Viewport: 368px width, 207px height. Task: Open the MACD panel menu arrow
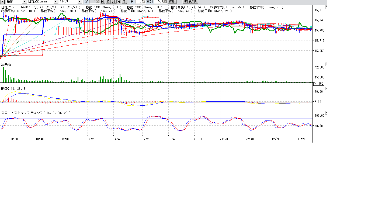tap(327, 88)
